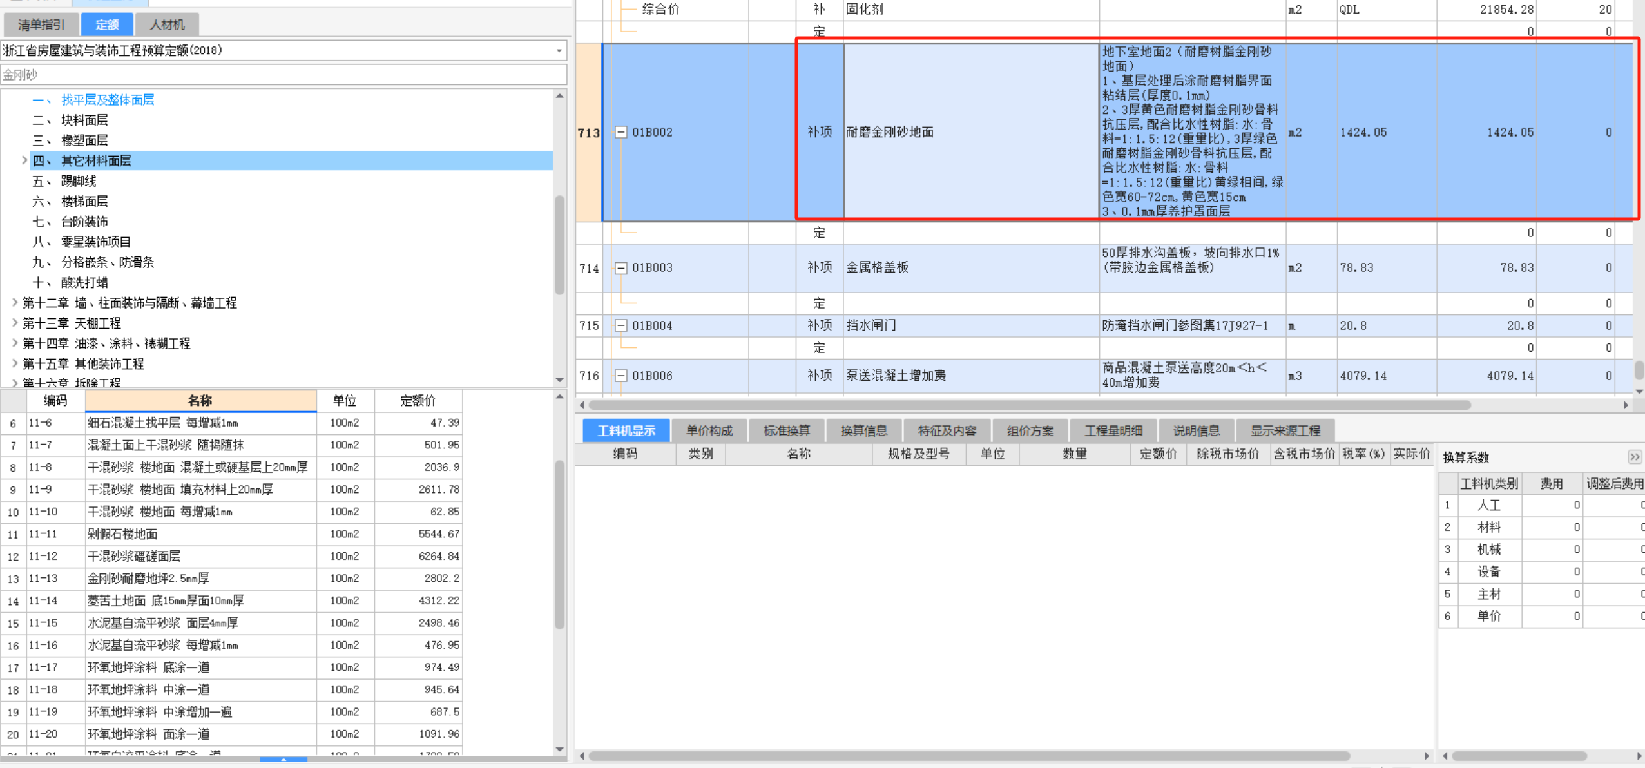Click the collapse handle below quota list

click(x=284, y=760)
